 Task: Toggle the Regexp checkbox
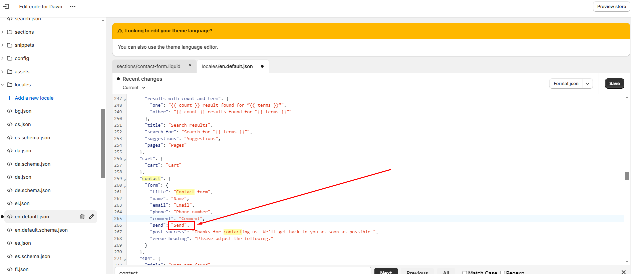coord(503,273)
